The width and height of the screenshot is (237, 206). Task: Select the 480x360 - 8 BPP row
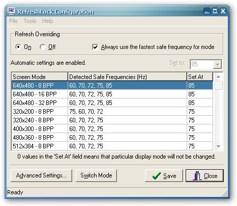[112, 137]
